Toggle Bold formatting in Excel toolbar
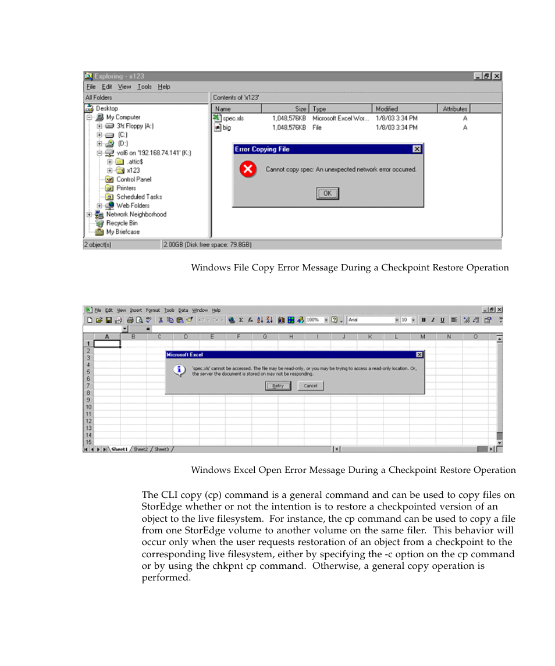Viewport: 555px width, 666px height. coord(424,320)
